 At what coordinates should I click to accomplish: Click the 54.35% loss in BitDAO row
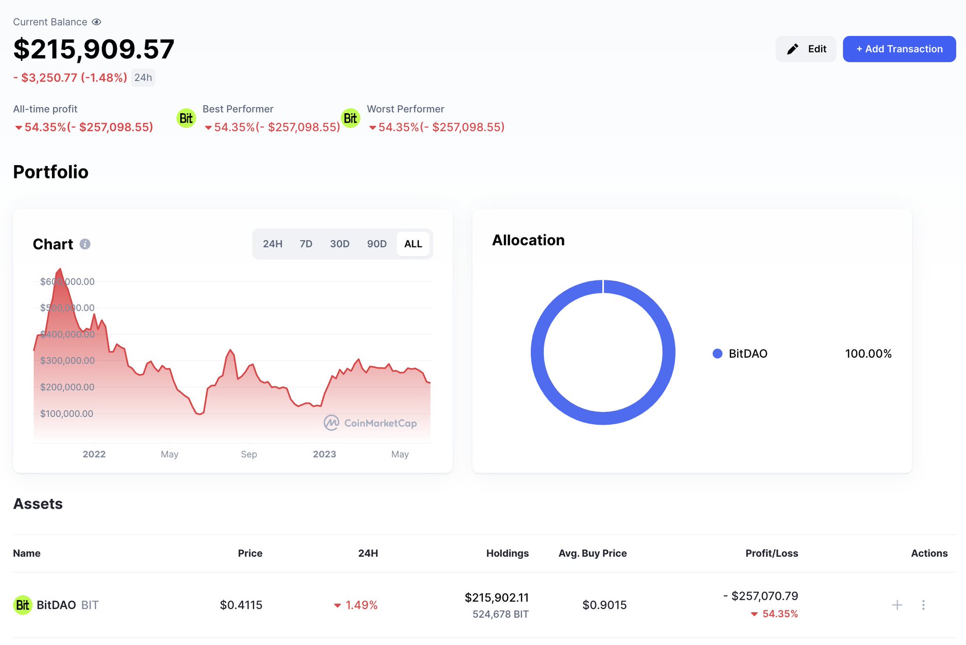[x=774, y=614]
